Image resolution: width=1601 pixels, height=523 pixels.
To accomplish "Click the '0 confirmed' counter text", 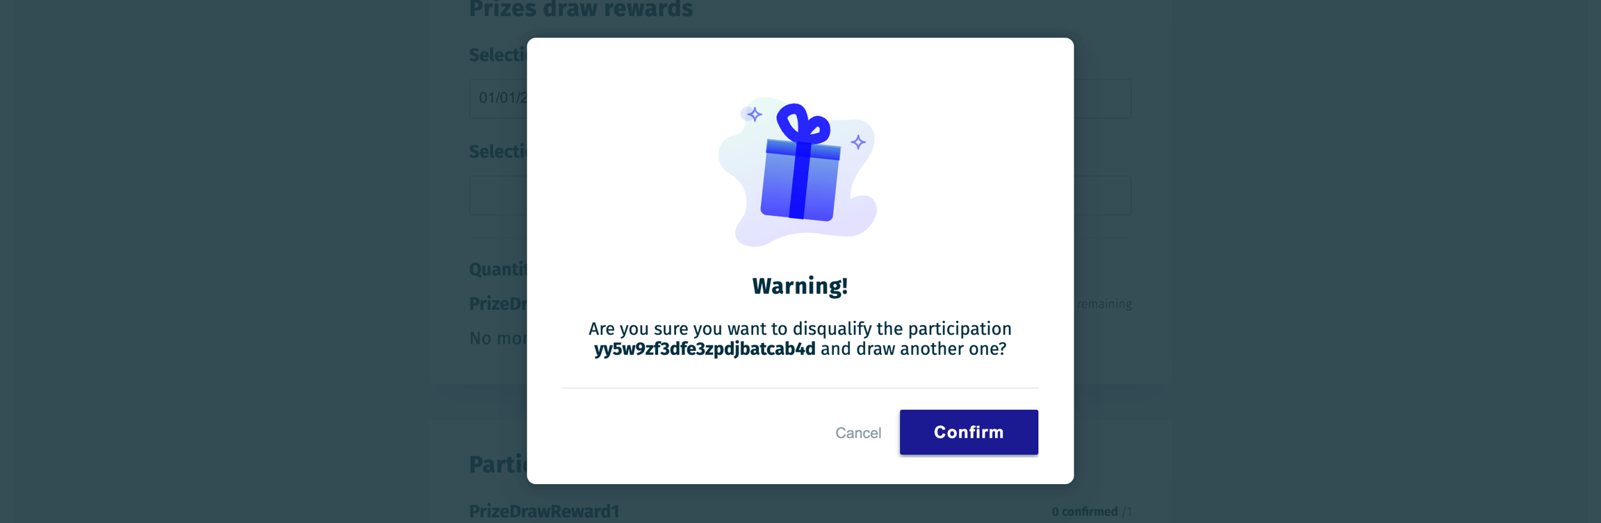I will pyautogui.click(x=1084, y=512).
